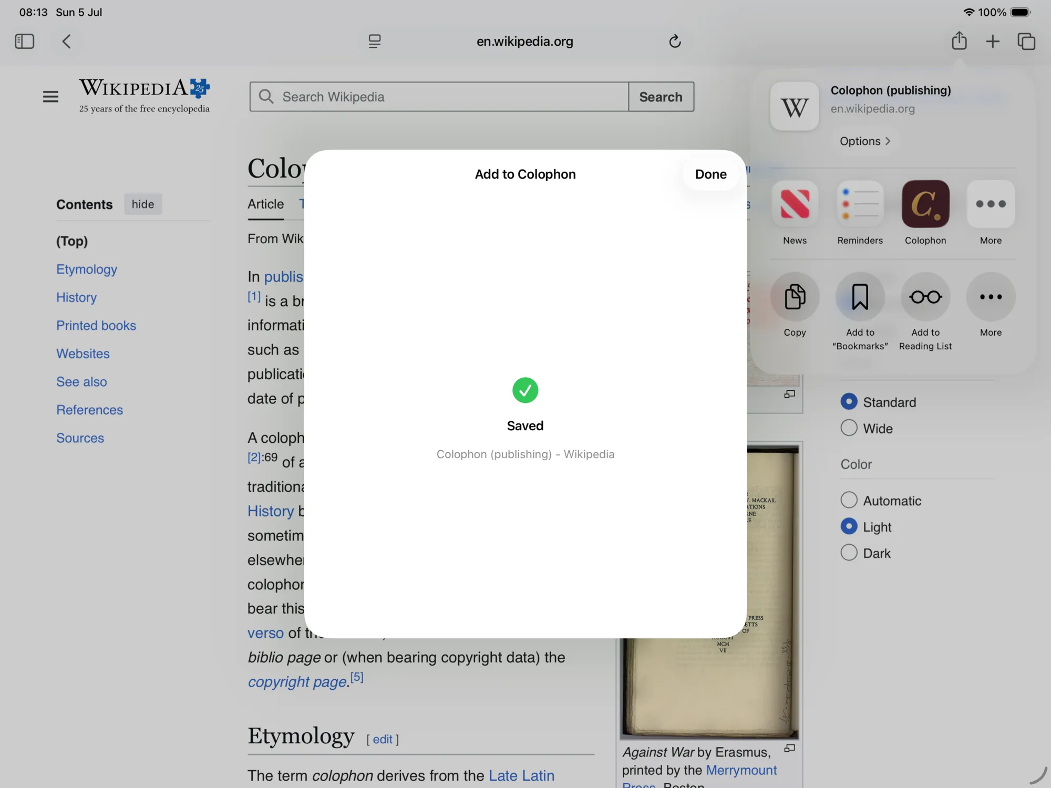1051x788 pixels.
Task: Share to the Reminders app icon
Action: (860, 204)
